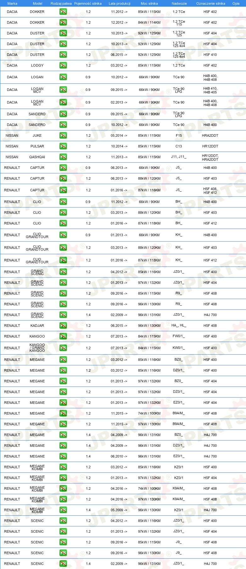The image size is (246, 569).
Task: Click the fuel icon in the CLIO GRANDTOUR 0.9 row
Action: (x=63, y=235)
